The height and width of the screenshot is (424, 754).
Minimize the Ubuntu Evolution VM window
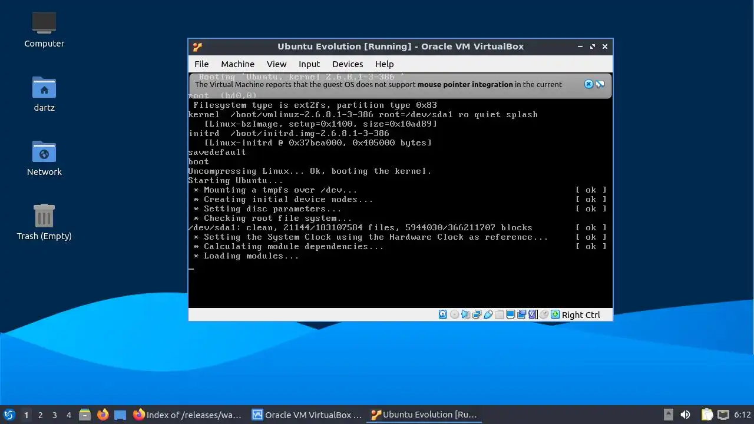pos(580,47)
